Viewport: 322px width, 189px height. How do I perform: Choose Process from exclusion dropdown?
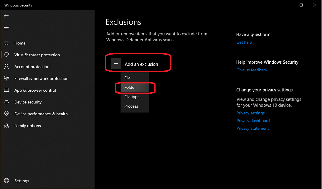[135, 106]
